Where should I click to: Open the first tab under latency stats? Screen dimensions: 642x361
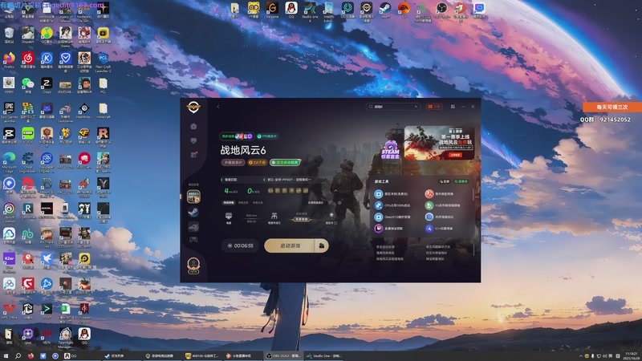pyautogui.click(x=229, y=203)
